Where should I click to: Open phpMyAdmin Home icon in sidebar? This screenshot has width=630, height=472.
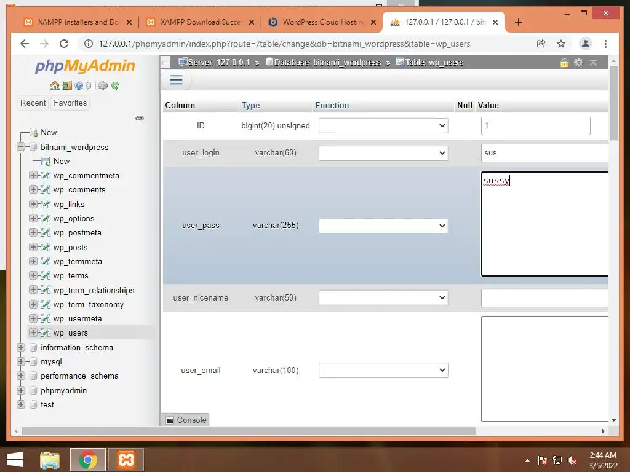click(55, 85)
